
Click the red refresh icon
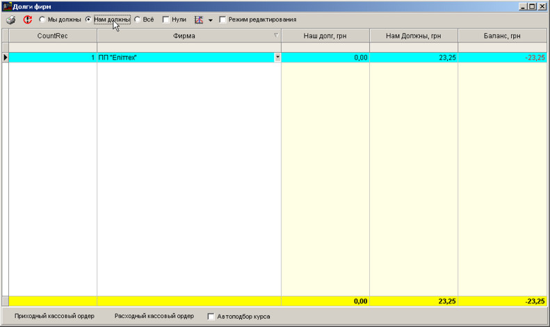coord(28,20)
